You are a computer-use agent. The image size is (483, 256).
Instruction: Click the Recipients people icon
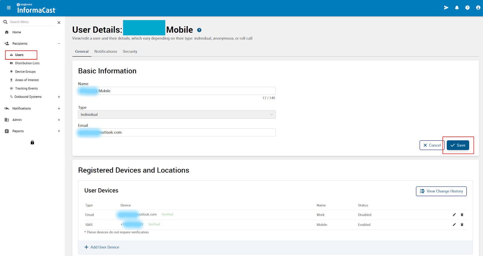7,44
